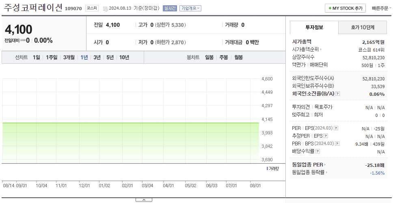
Task: Show the 일봉 candlestick chart
Action: pos(209,57)
